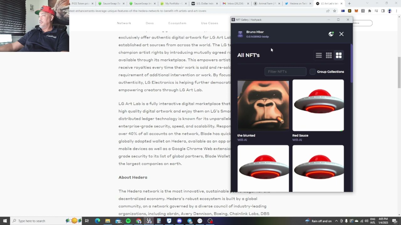Viewport: 401px width, 225px height.
Task: Enable the Group Collections checkbox
Action: pyautogui.click(x=313, y=72)
